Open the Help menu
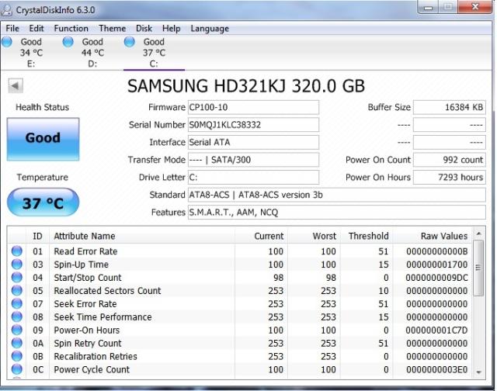 171,29
